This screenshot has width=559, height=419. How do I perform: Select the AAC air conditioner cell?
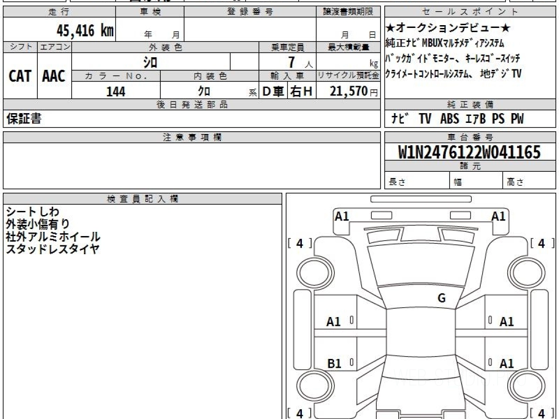[54, 76]
